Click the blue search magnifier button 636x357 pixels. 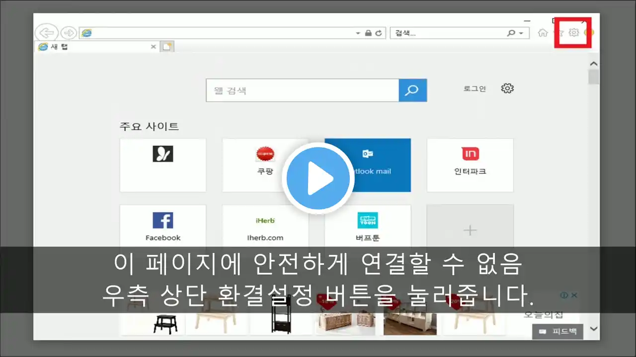tap(412, 90)
